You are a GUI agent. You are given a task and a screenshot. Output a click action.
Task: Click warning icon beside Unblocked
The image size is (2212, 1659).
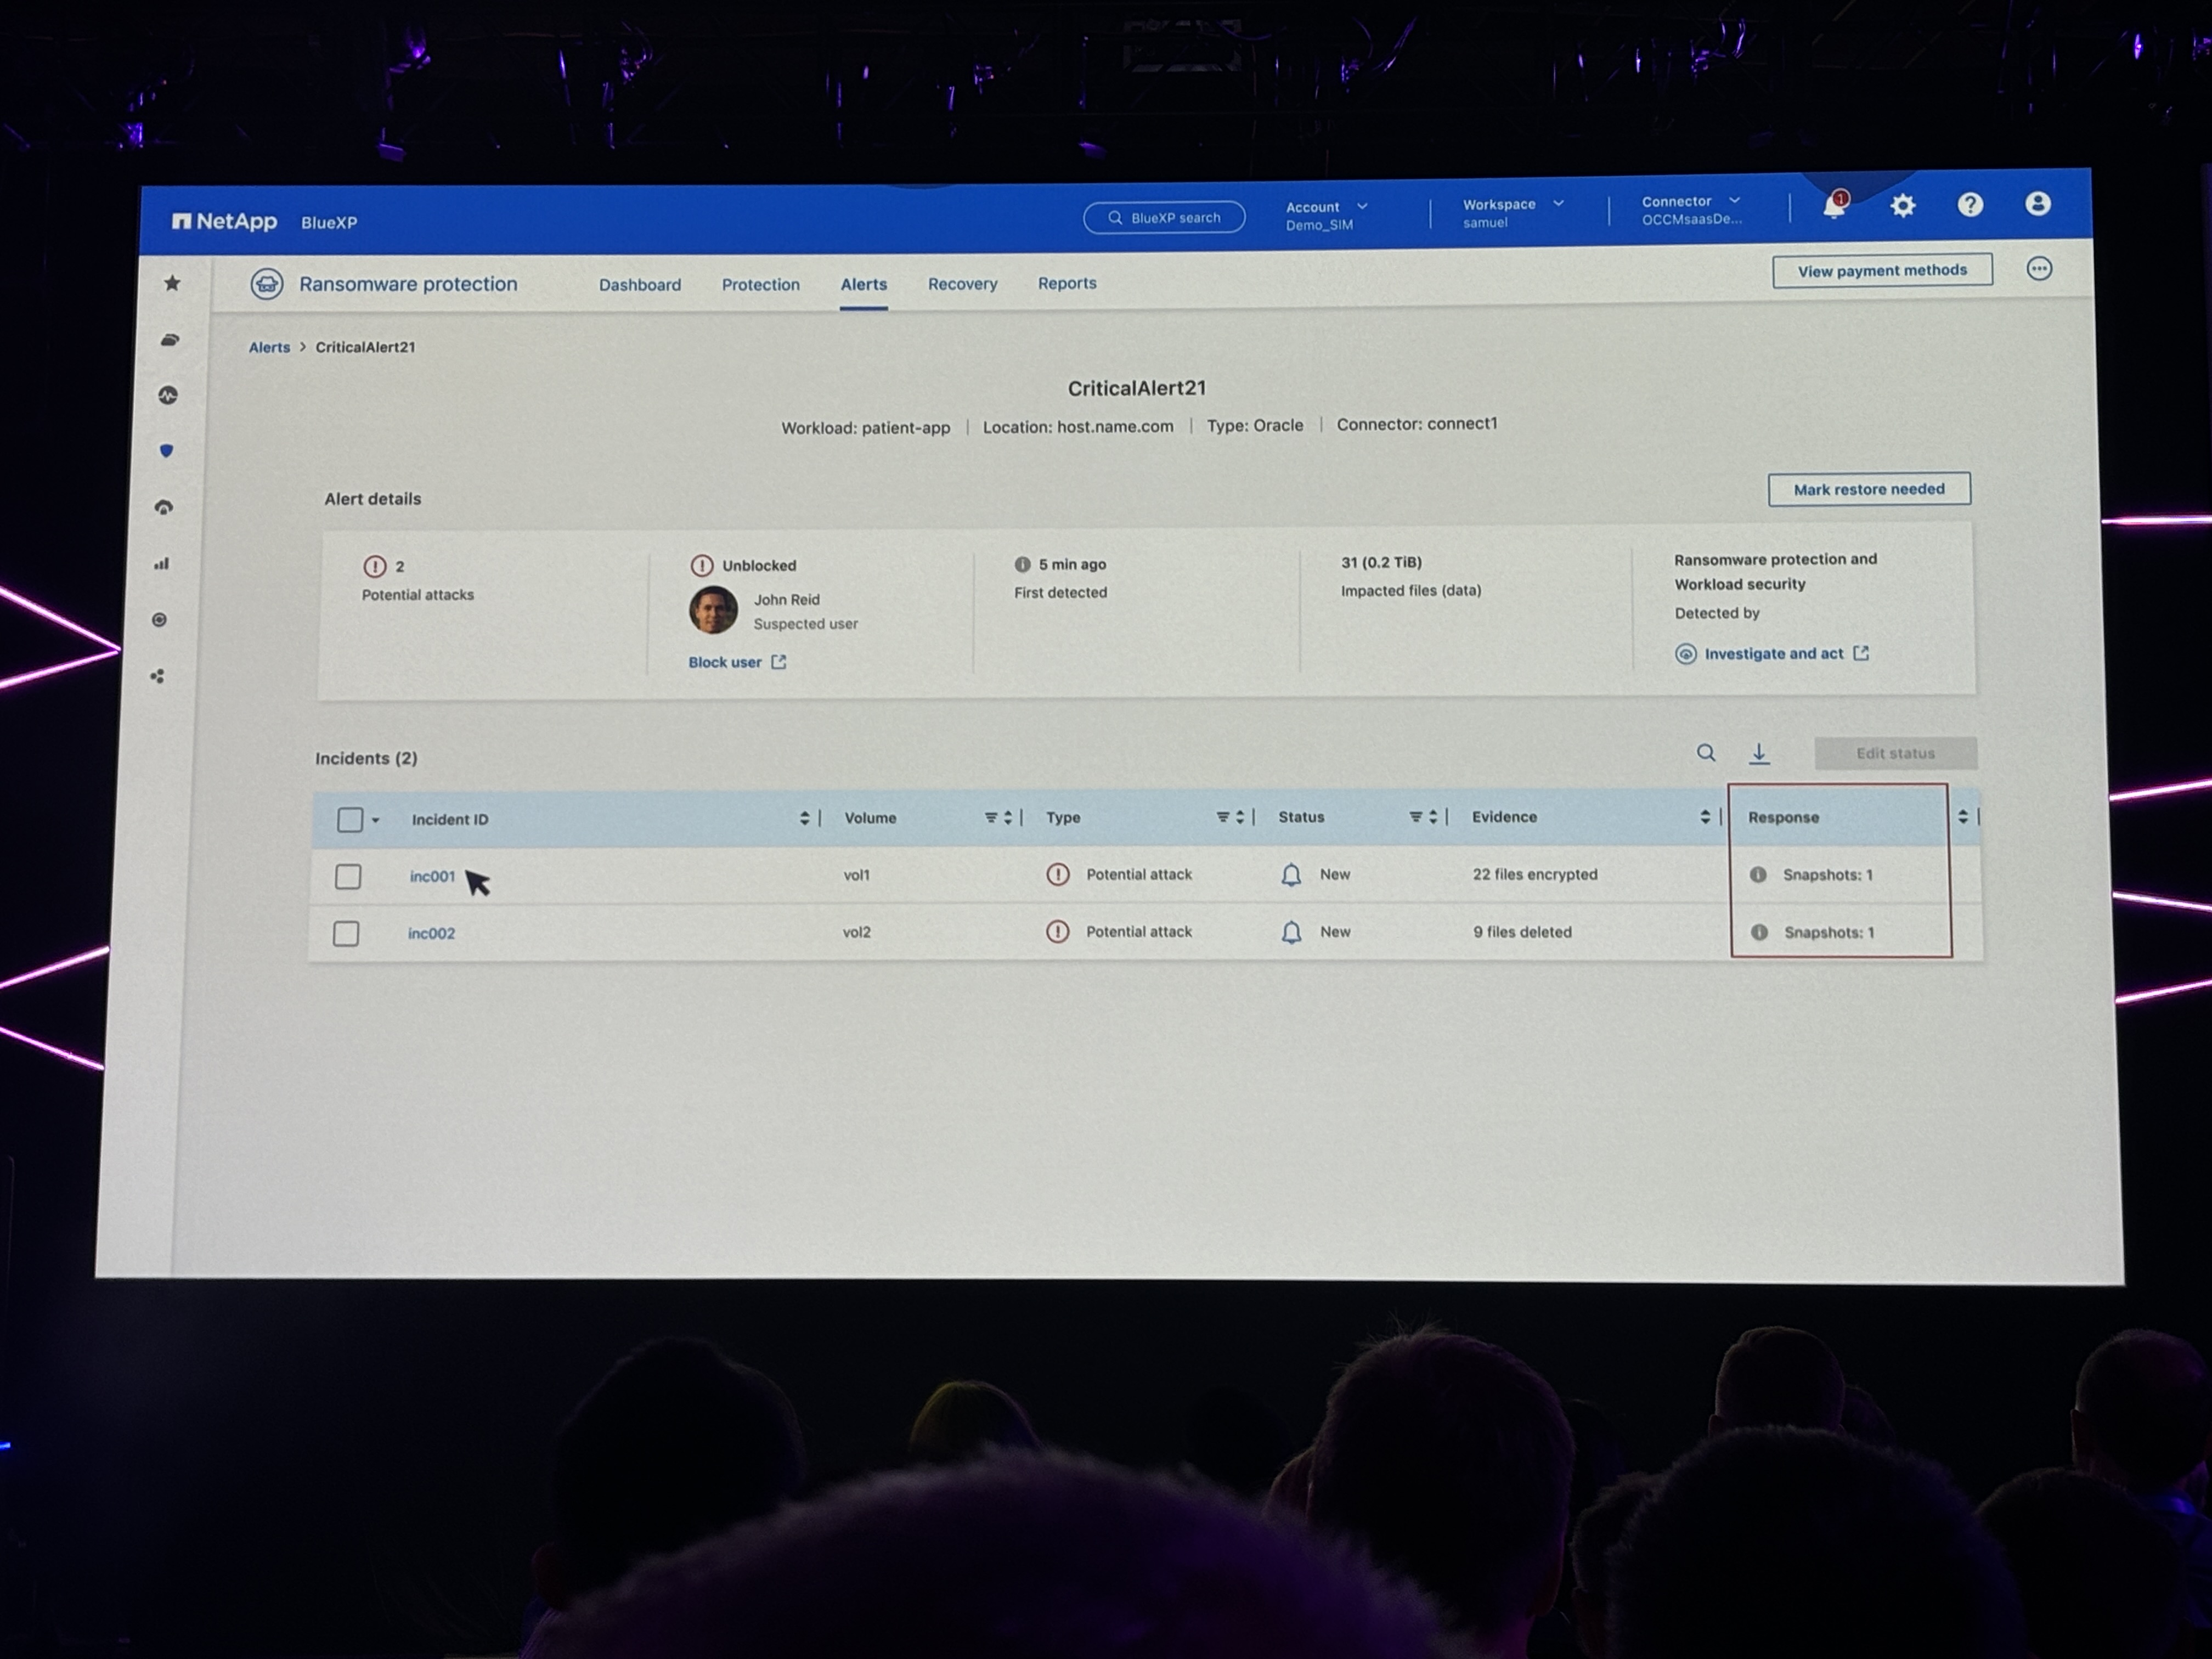(702, 565)
